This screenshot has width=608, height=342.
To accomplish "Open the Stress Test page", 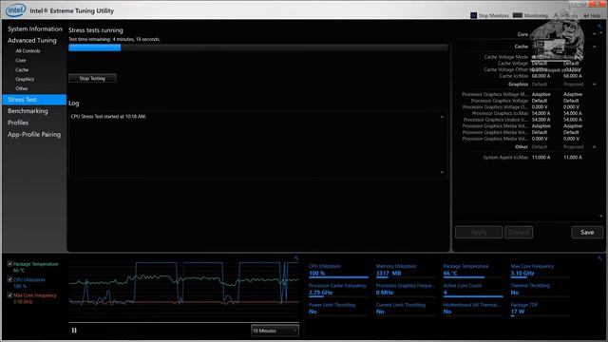I will pyautogui.click(x=34, y=100).
